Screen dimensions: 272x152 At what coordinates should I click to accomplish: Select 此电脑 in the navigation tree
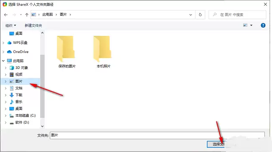(18, 61)
